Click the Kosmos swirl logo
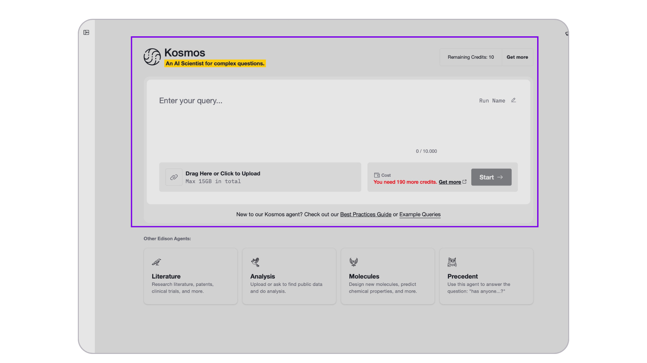 click(152, 57)
